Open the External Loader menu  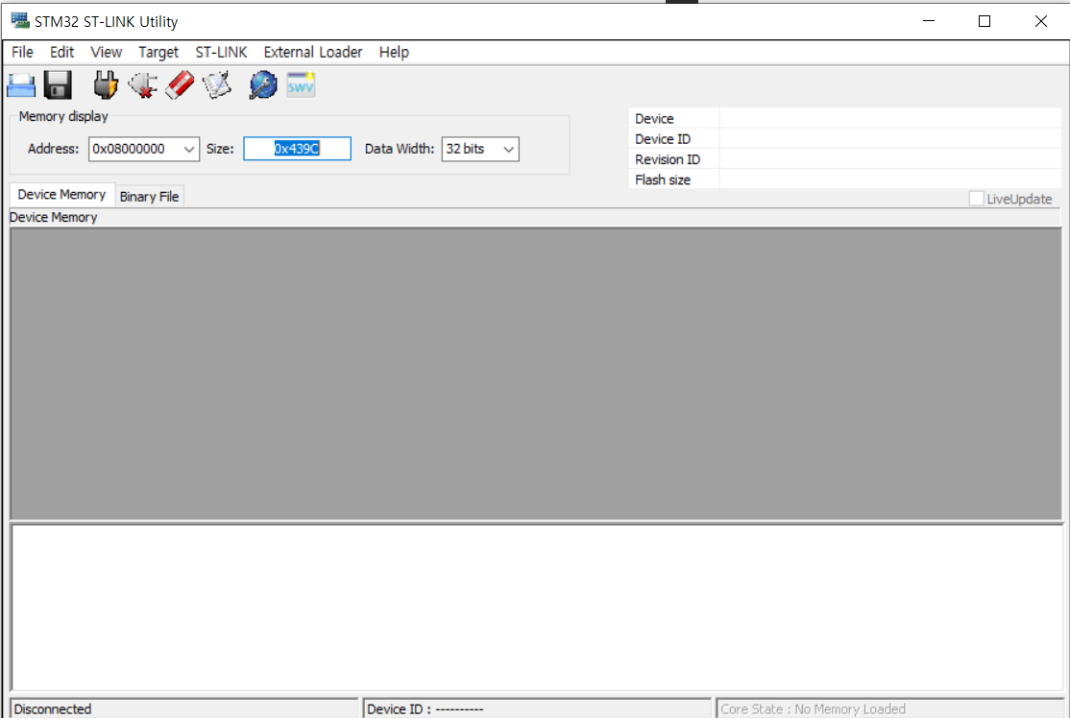coord(312,53)
